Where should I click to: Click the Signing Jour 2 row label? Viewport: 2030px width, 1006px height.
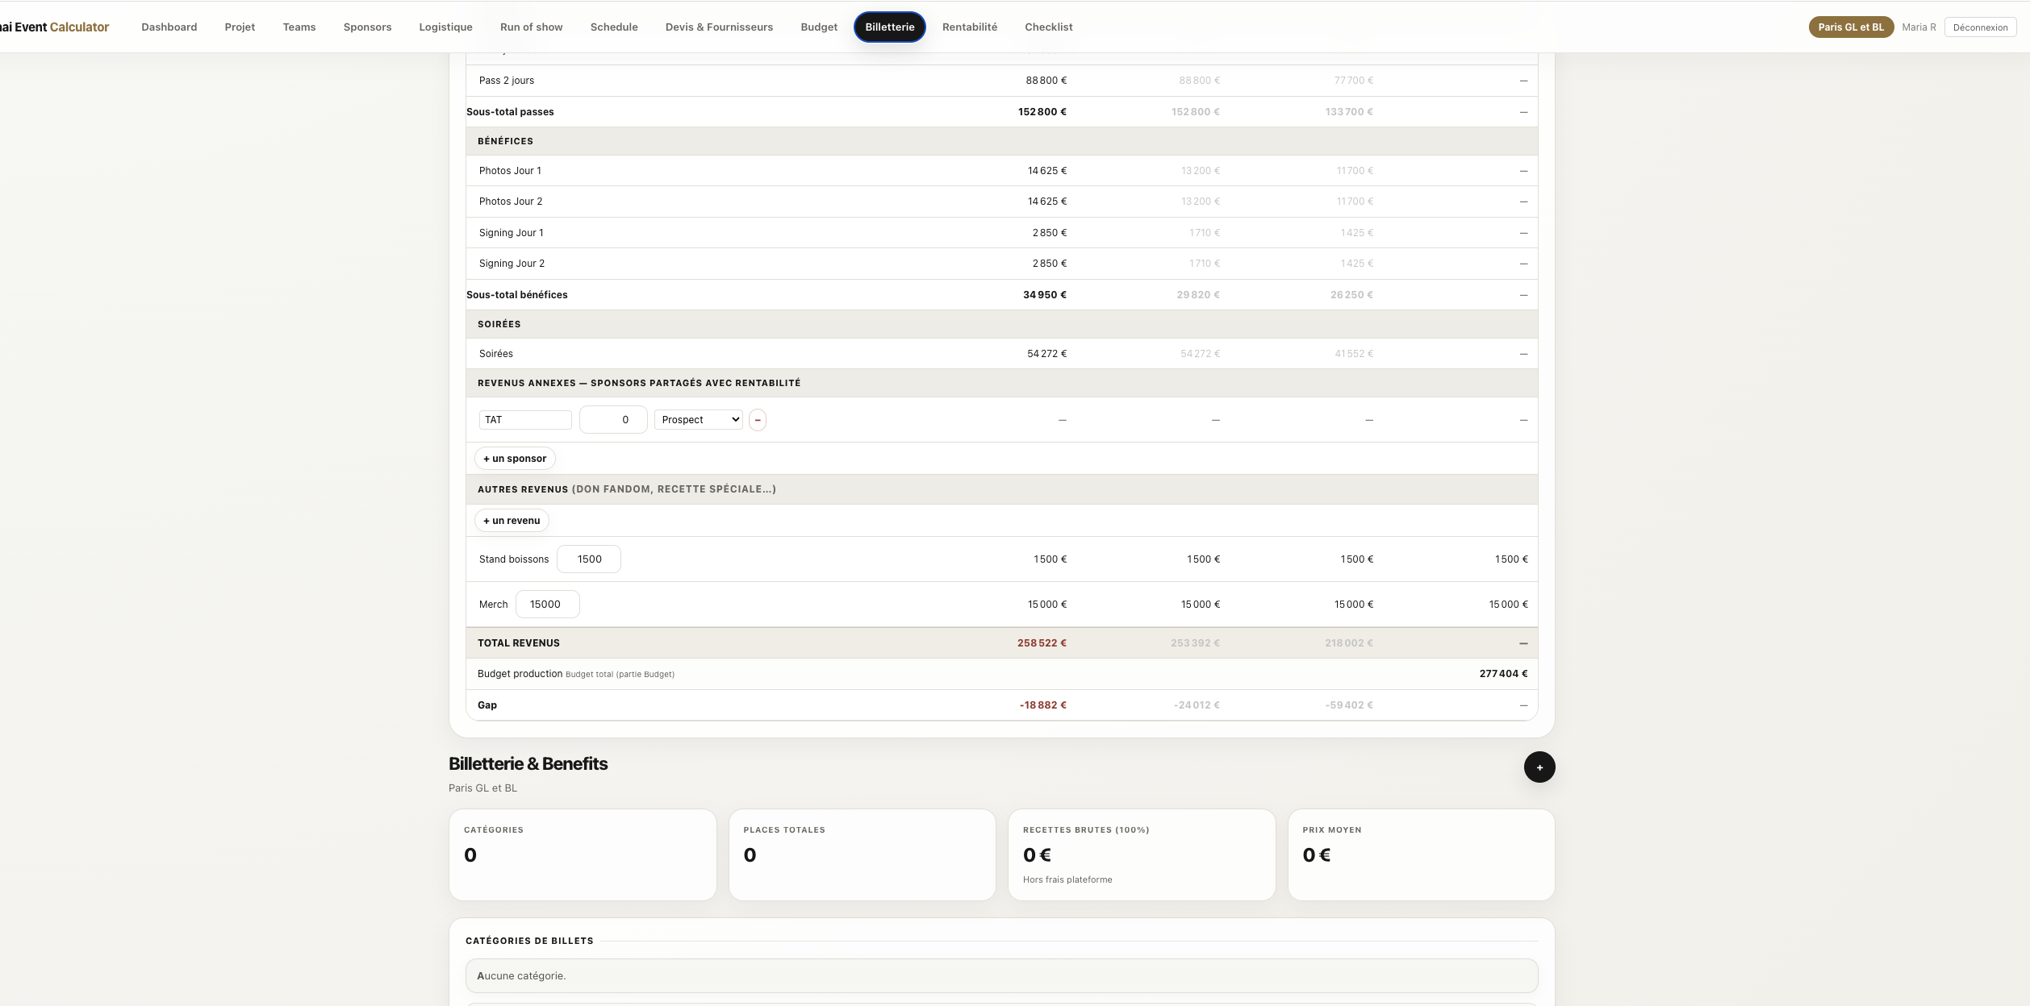(512, 264)
